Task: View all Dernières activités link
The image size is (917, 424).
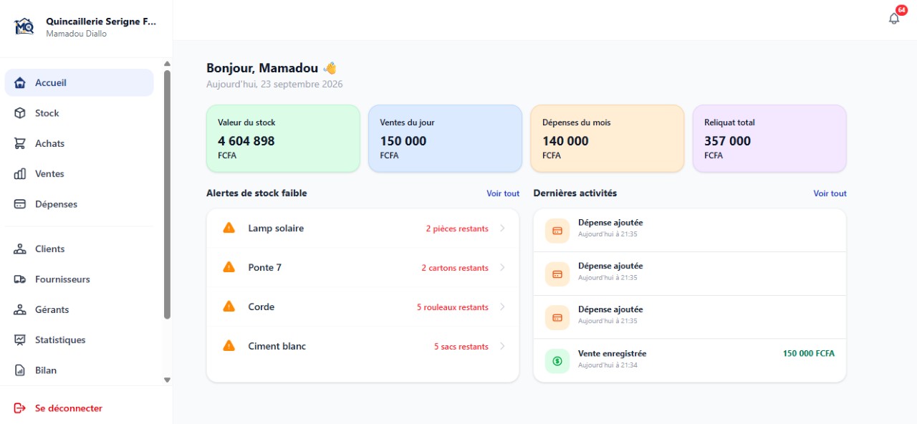Action: point(830,193)
